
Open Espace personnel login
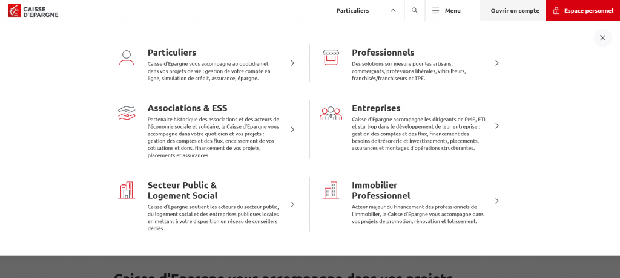click(582, 10)
